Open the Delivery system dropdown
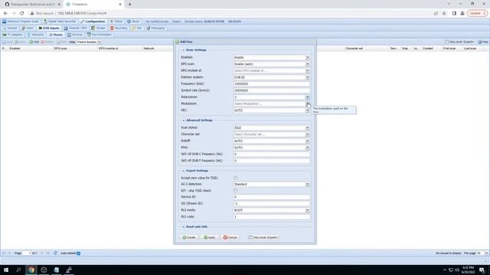The image size is (490, 275). pos(308,77)
